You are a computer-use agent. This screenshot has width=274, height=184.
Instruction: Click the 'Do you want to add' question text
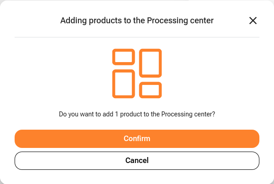point(137,114)
